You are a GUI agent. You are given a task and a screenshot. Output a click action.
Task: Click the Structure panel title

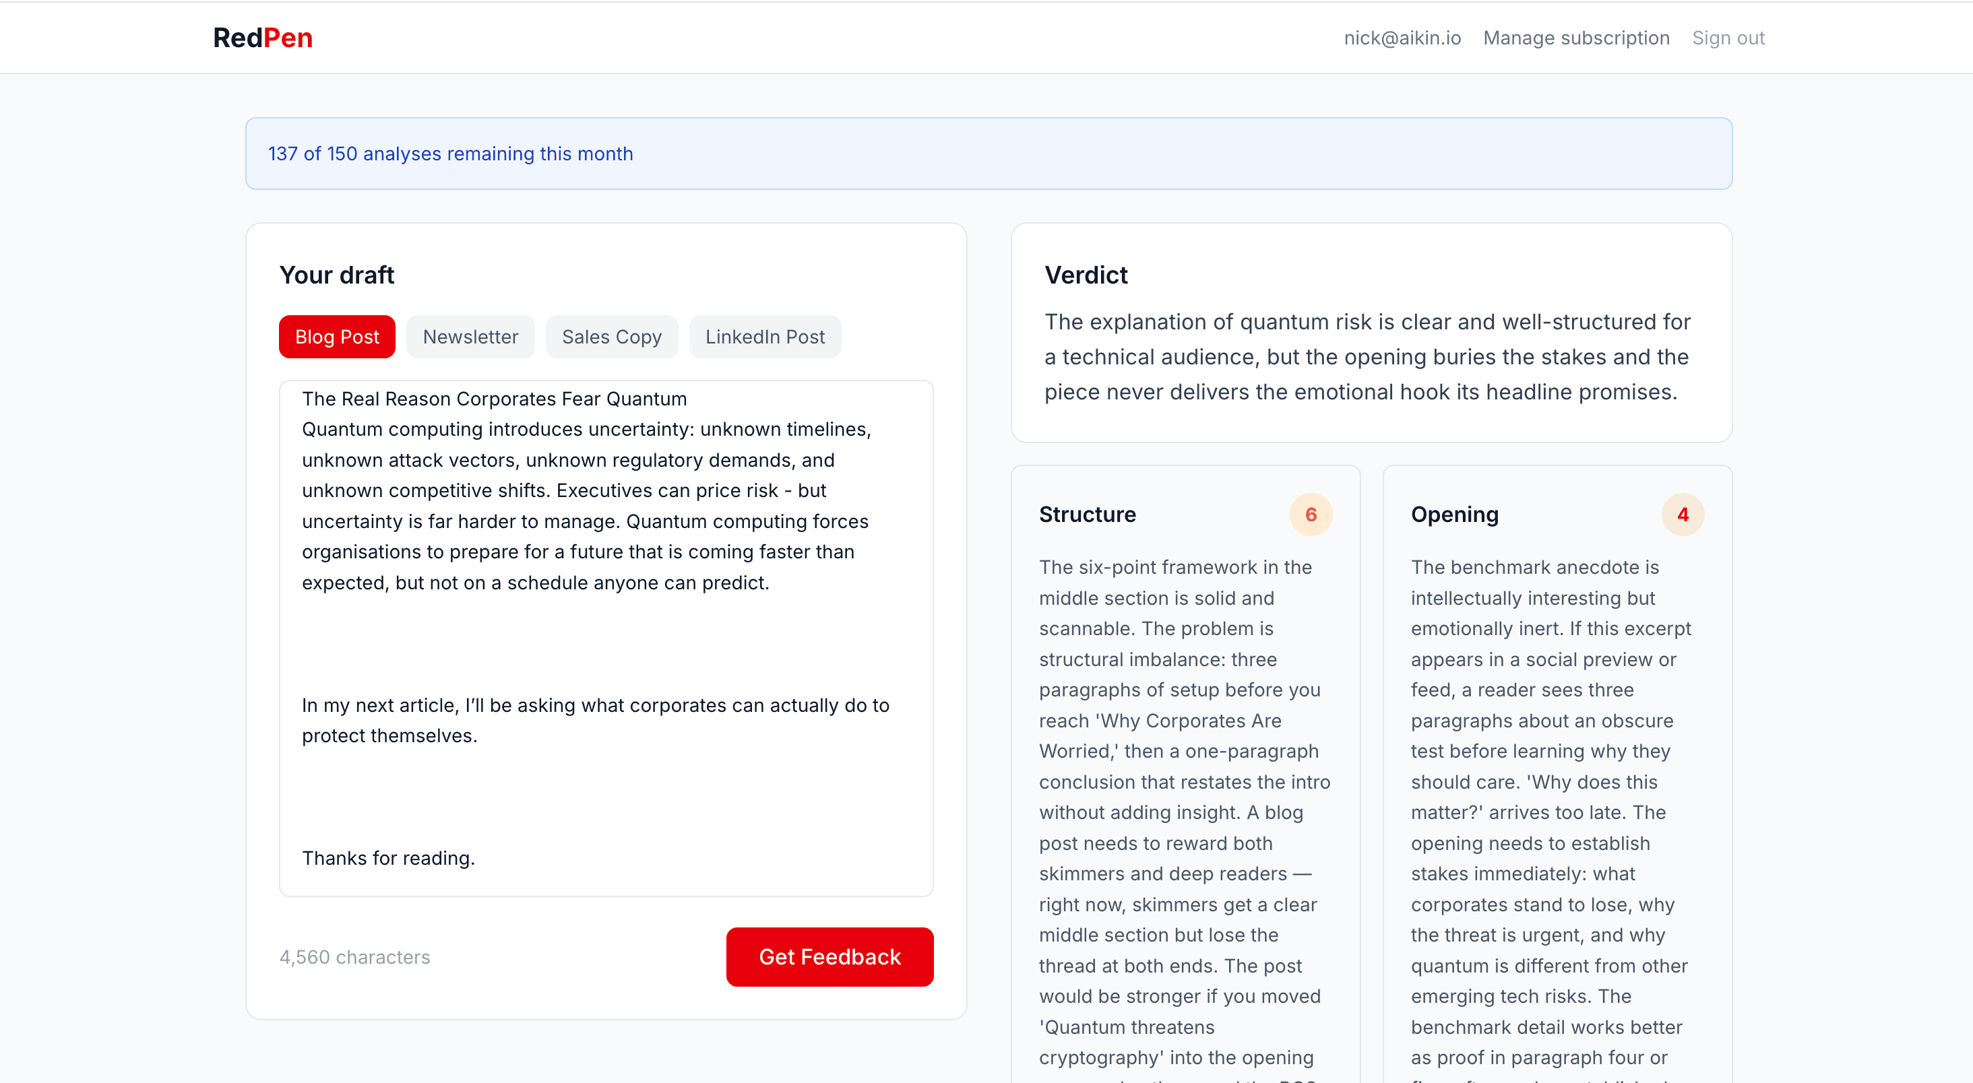click(x=1088, y=515)
